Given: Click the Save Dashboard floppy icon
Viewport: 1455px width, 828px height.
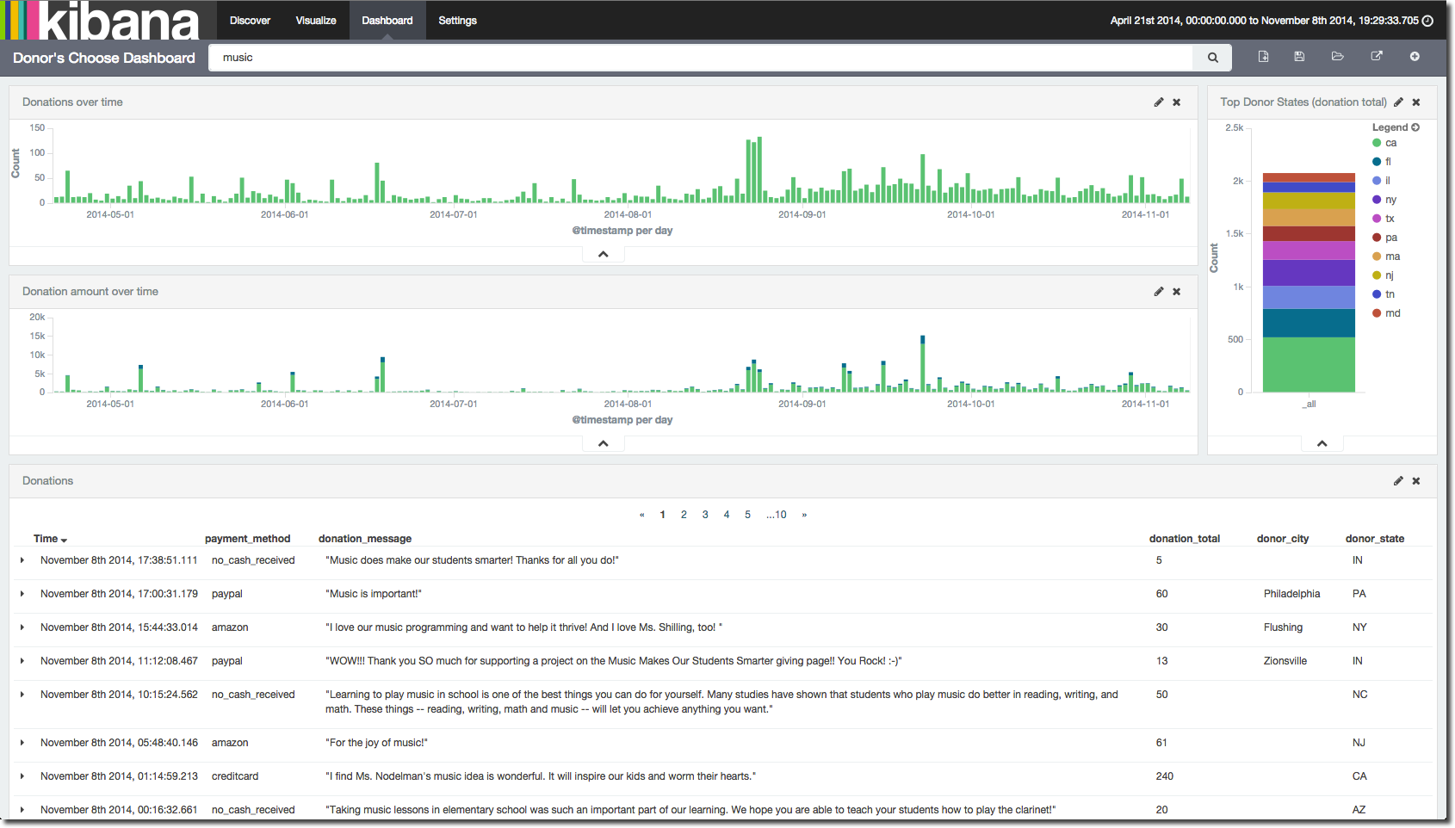Looking at the screenshot, I should pos(1299,57).
